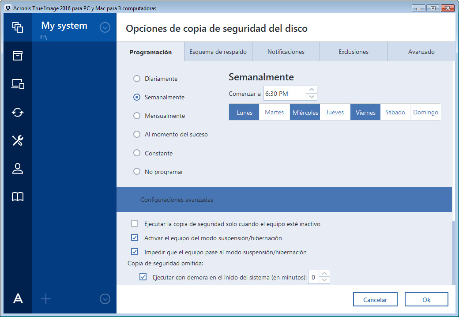Toggle Ejecutar con demora en el inicio checkbox
The width and height of the screenshot is (459, 317).
click(x=143, y=277)
